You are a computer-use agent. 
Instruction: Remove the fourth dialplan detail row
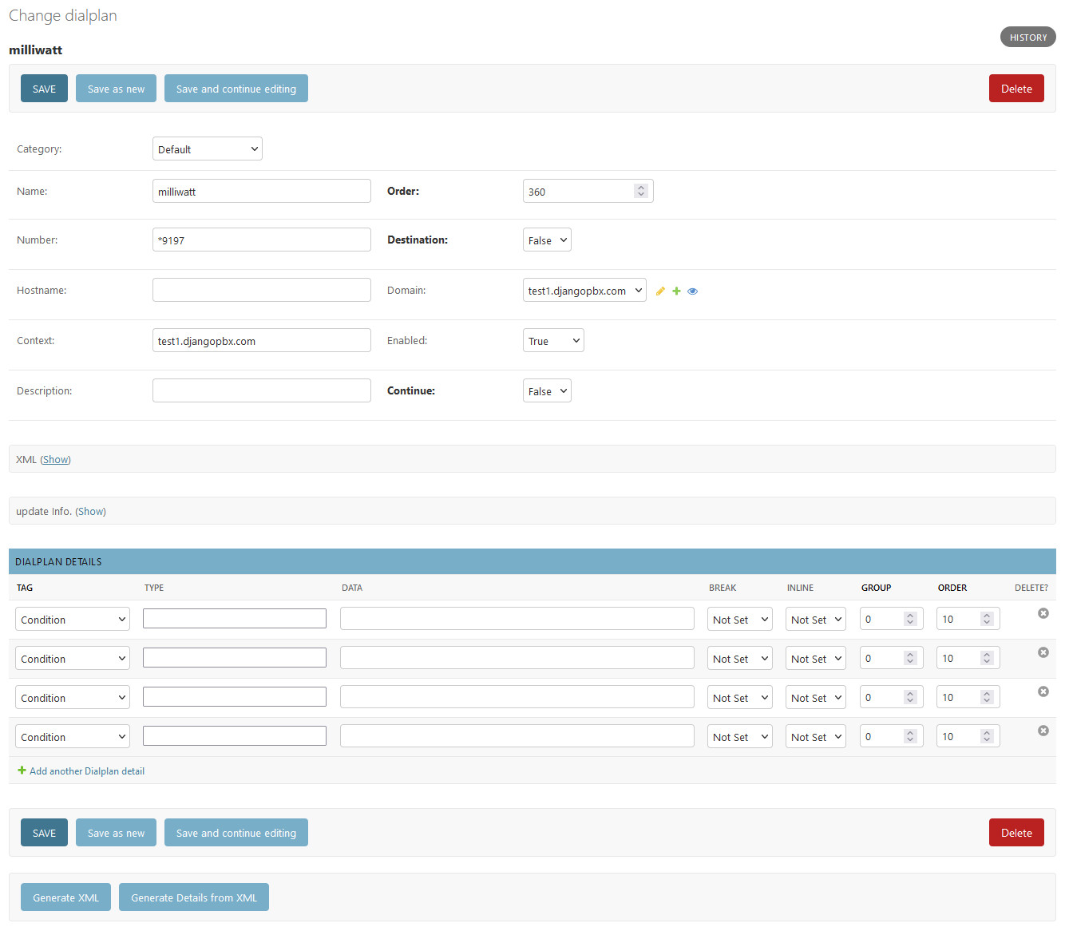pos(1043,731)
